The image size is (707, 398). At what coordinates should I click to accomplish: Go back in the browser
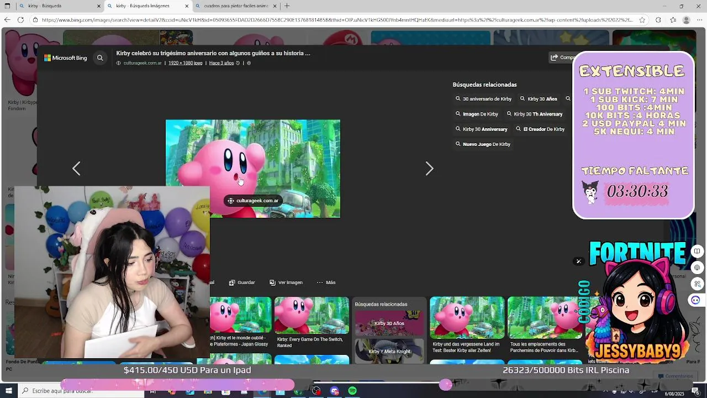(x=7, y=20)
